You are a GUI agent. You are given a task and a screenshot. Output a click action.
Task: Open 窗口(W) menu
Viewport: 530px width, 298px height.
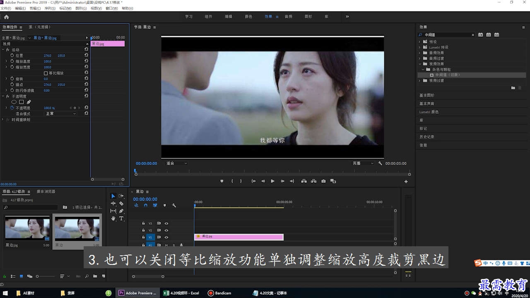pos(111,8)
